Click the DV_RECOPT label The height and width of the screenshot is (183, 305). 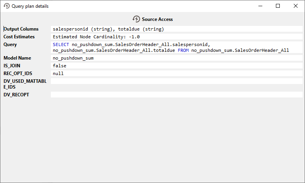(16, 95)
